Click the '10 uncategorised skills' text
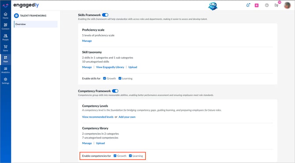Image resolution: width=295 pixels, height=163 pixels. click(x=96, y=62)
